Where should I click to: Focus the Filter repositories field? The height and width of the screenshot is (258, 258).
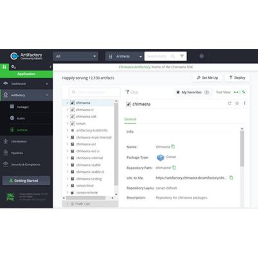[x=94, y=92]
